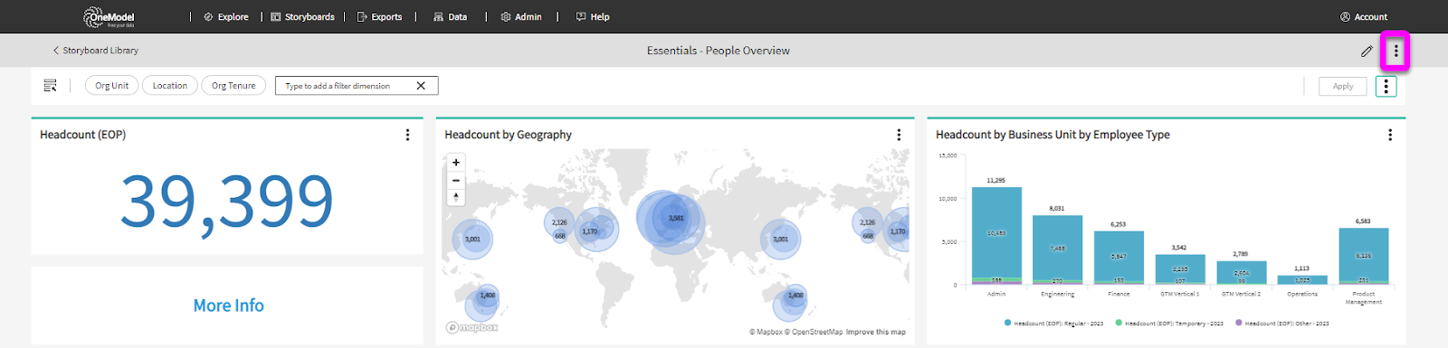Reset map bearing with compass icon
This screenshot has width=1448, height=348.
coord(456,196)
